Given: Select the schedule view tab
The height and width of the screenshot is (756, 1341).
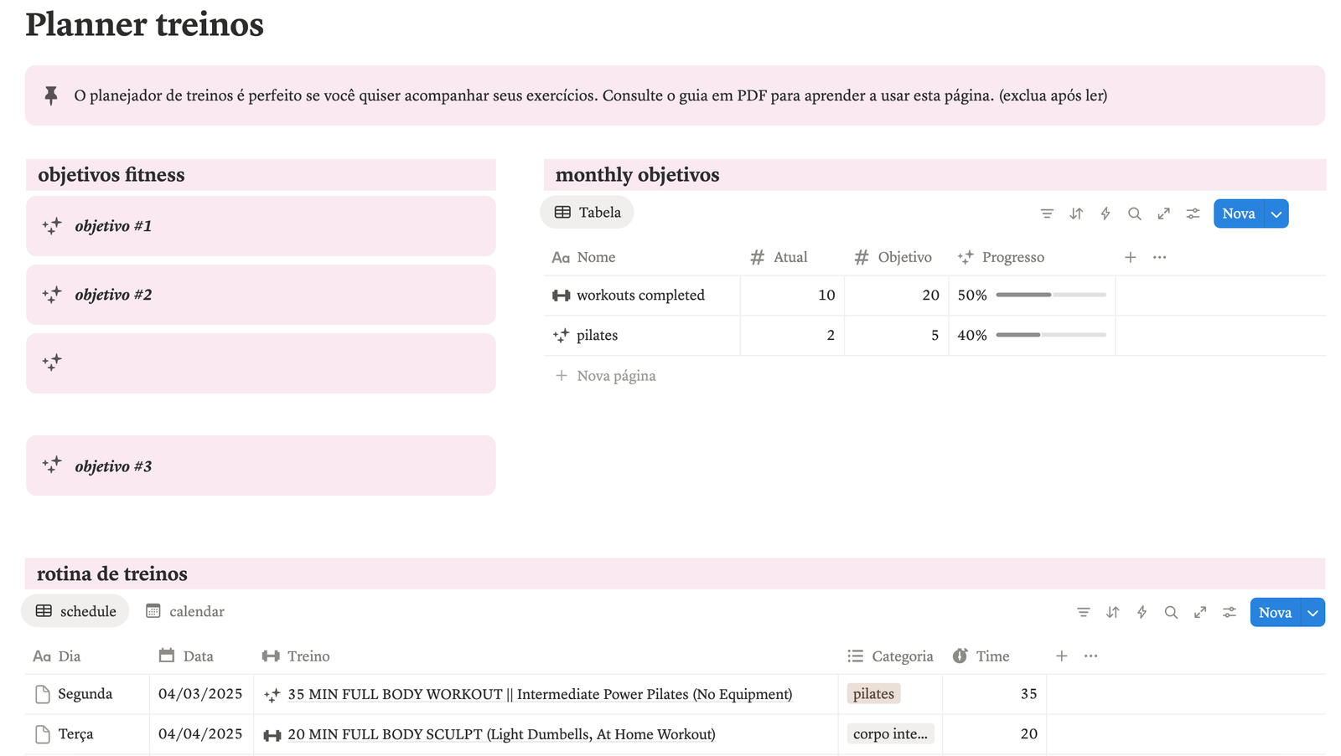Looking at the screenshot, I should pos(75,611).
